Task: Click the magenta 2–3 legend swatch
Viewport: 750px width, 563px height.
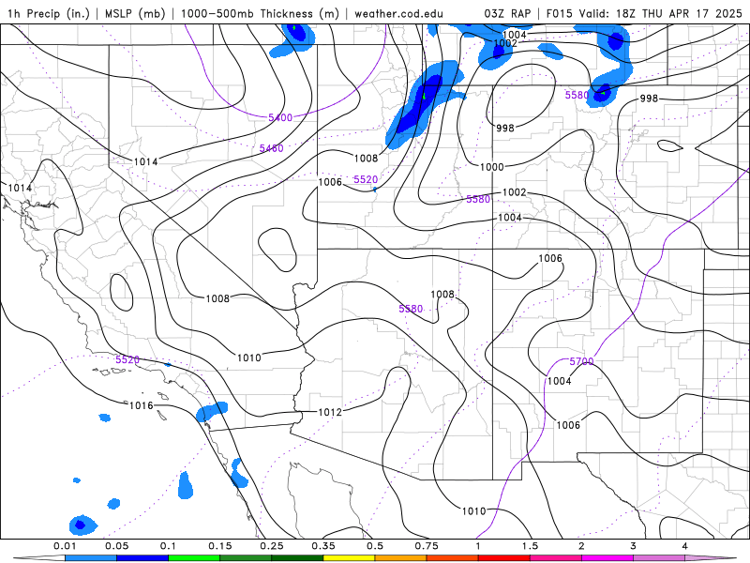Action: point(607,558)
